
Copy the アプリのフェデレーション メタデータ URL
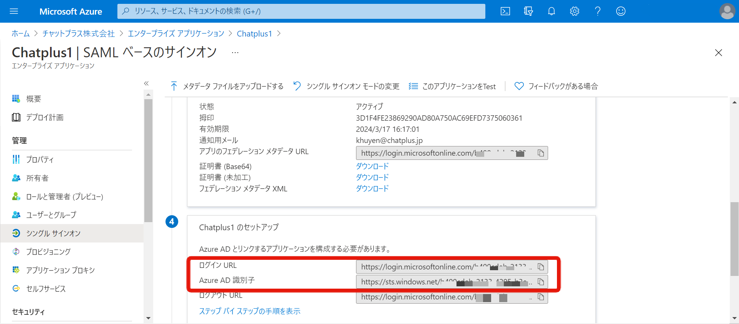(x=541, y=153)
